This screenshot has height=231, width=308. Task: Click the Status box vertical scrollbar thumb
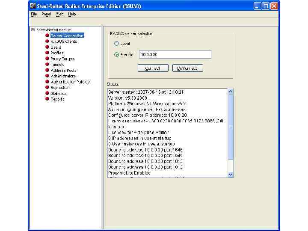coord(231,127)
